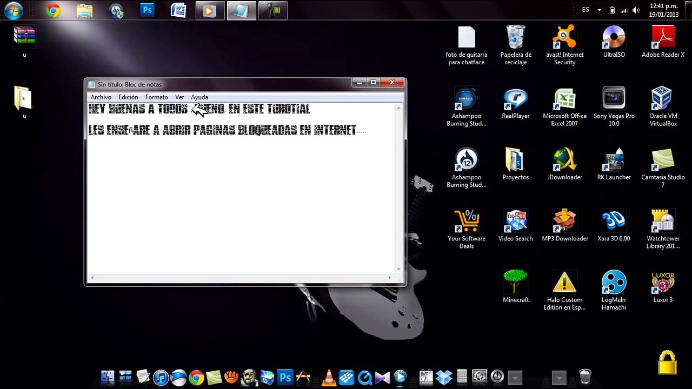The image size is (692, 389).
Task: Select the Luxor 3 shortcut
Action: coord(663,286)
